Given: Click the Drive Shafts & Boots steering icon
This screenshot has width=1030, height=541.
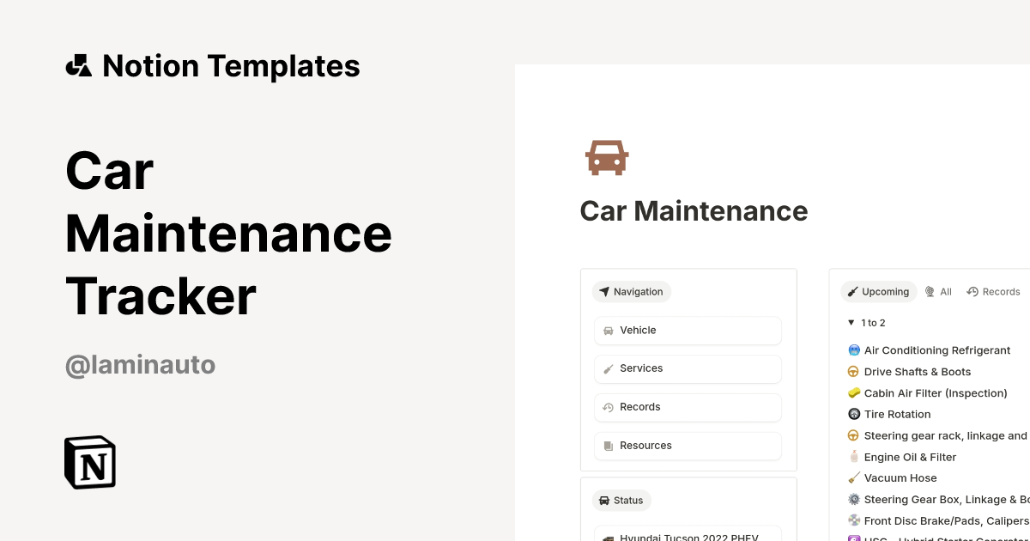Looking at the screenshot, I should click(853, 372).
